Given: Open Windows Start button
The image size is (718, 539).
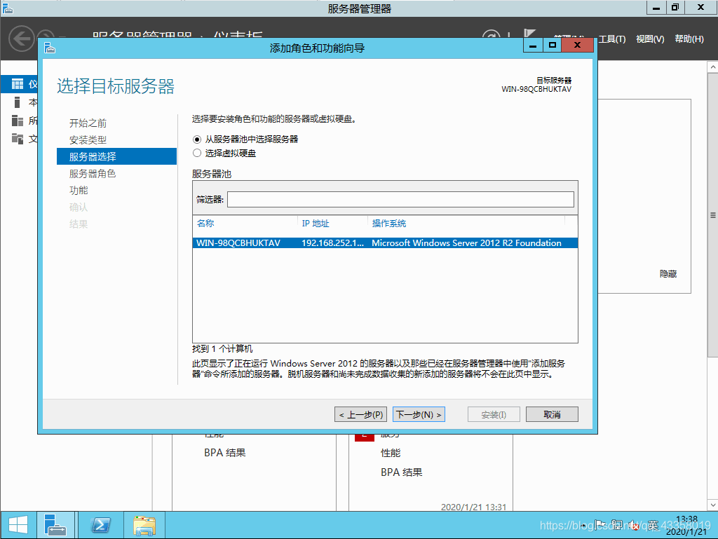Looking at the screenshot, I should click(x=18, y=525).
